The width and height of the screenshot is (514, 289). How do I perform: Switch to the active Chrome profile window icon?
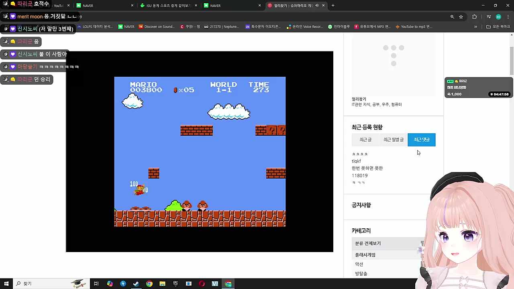coord(228,283)
